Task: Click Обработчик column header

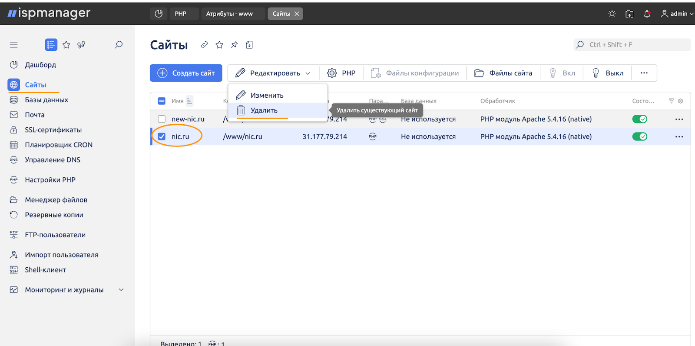Action: point(497,101)
